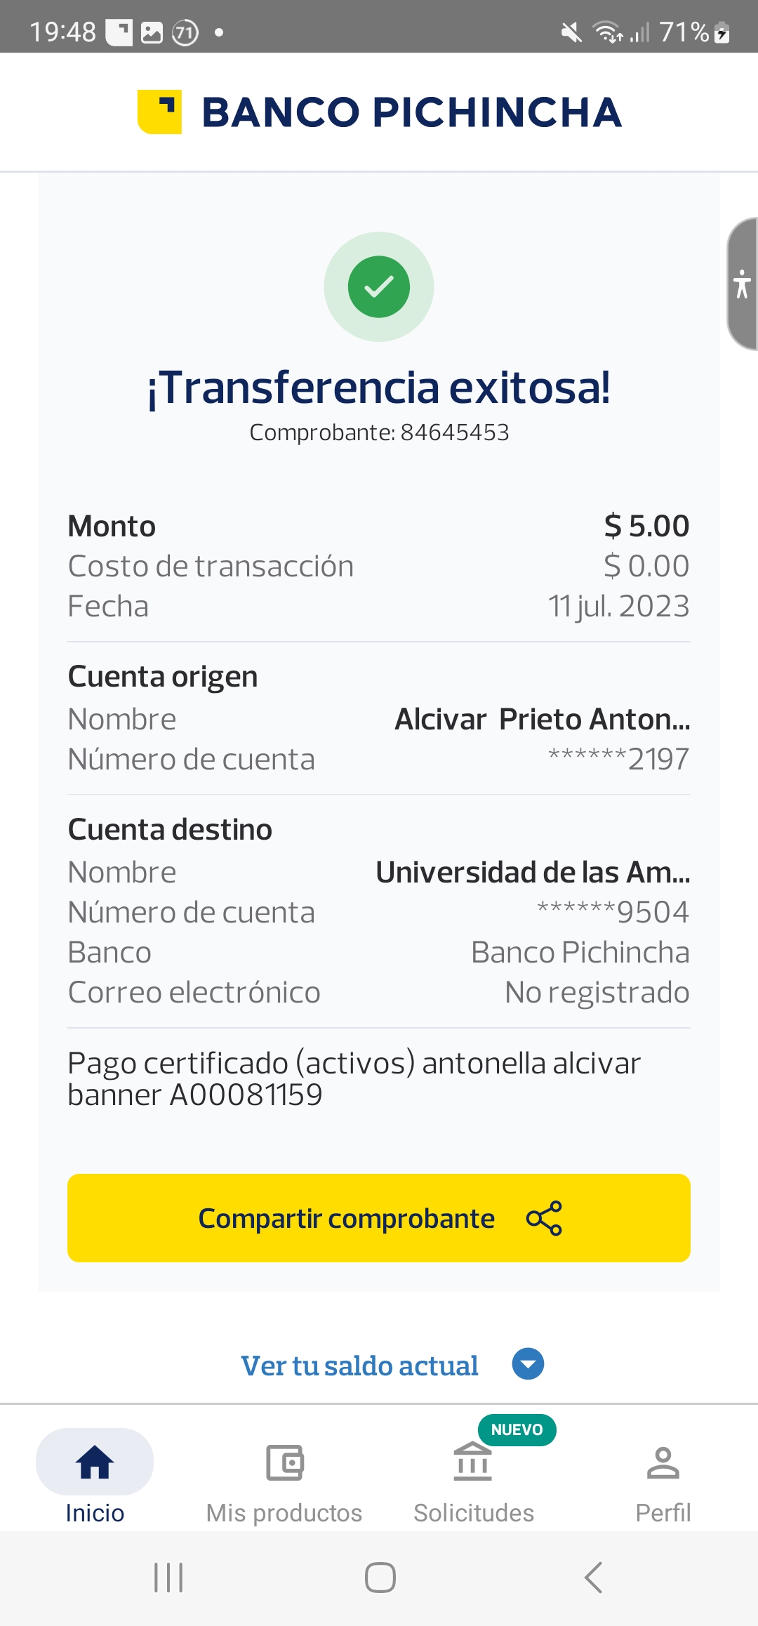Open Solicitudes bank building icon

473,1463
